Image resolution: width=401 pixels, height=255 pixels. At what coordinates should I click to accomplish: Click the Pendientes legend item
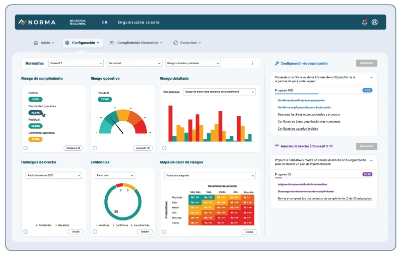pyautogui.click(x=44, y=225)
